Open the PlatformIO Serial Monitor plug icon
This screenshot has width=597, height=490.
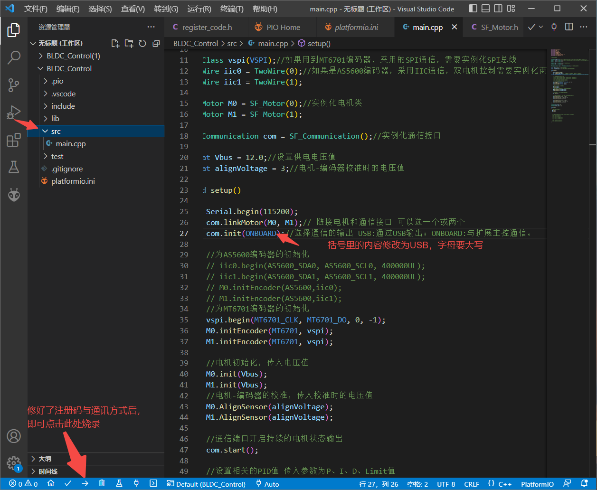click(x=136, y=484)
